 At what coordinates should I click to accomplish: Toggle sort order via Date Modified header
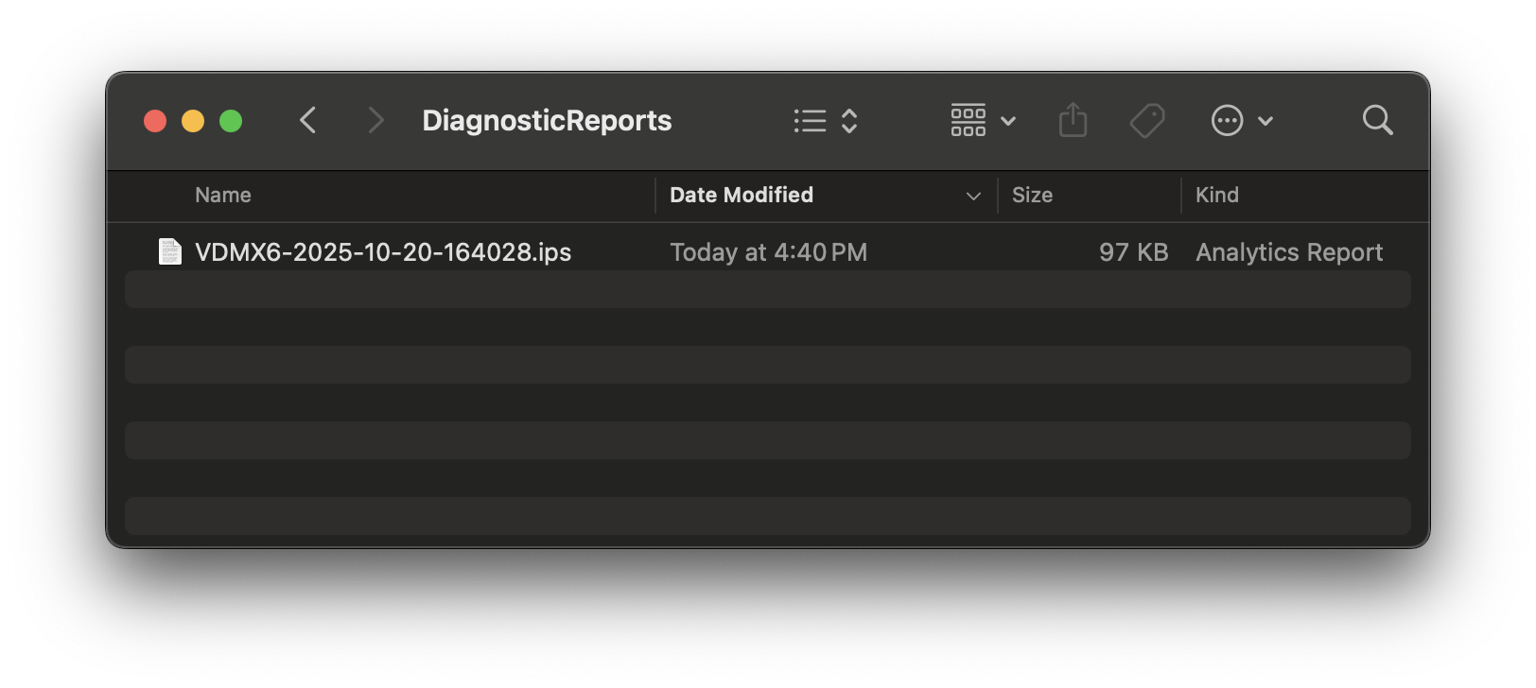741,195
